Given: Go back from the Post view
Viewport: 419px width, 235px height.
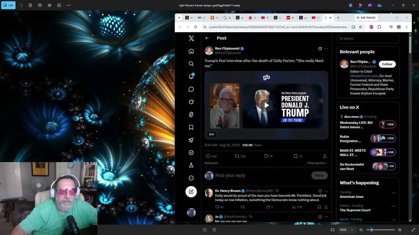Looking at the screenshot, I should (x=207, y=38).
